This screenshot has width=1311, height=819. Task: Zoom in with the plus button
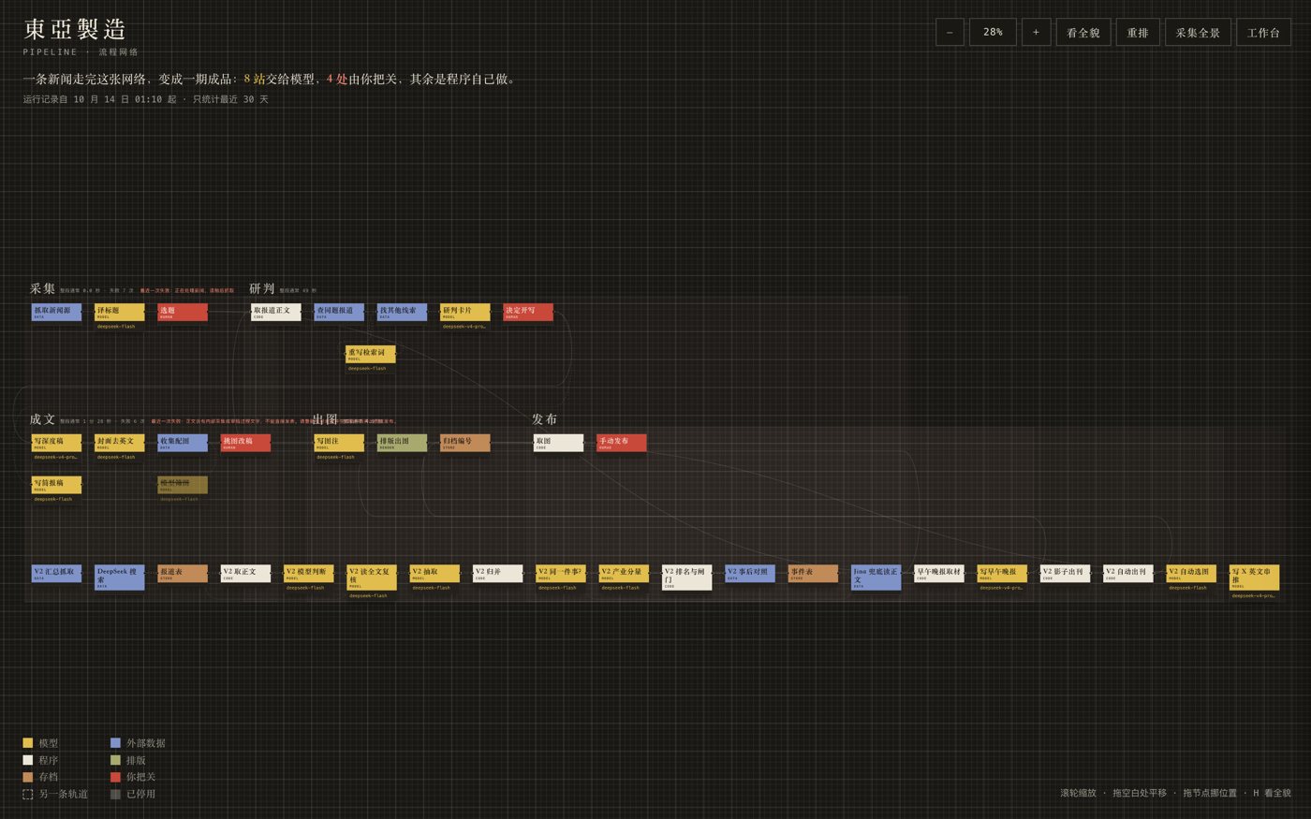(x=1036, y=32)
